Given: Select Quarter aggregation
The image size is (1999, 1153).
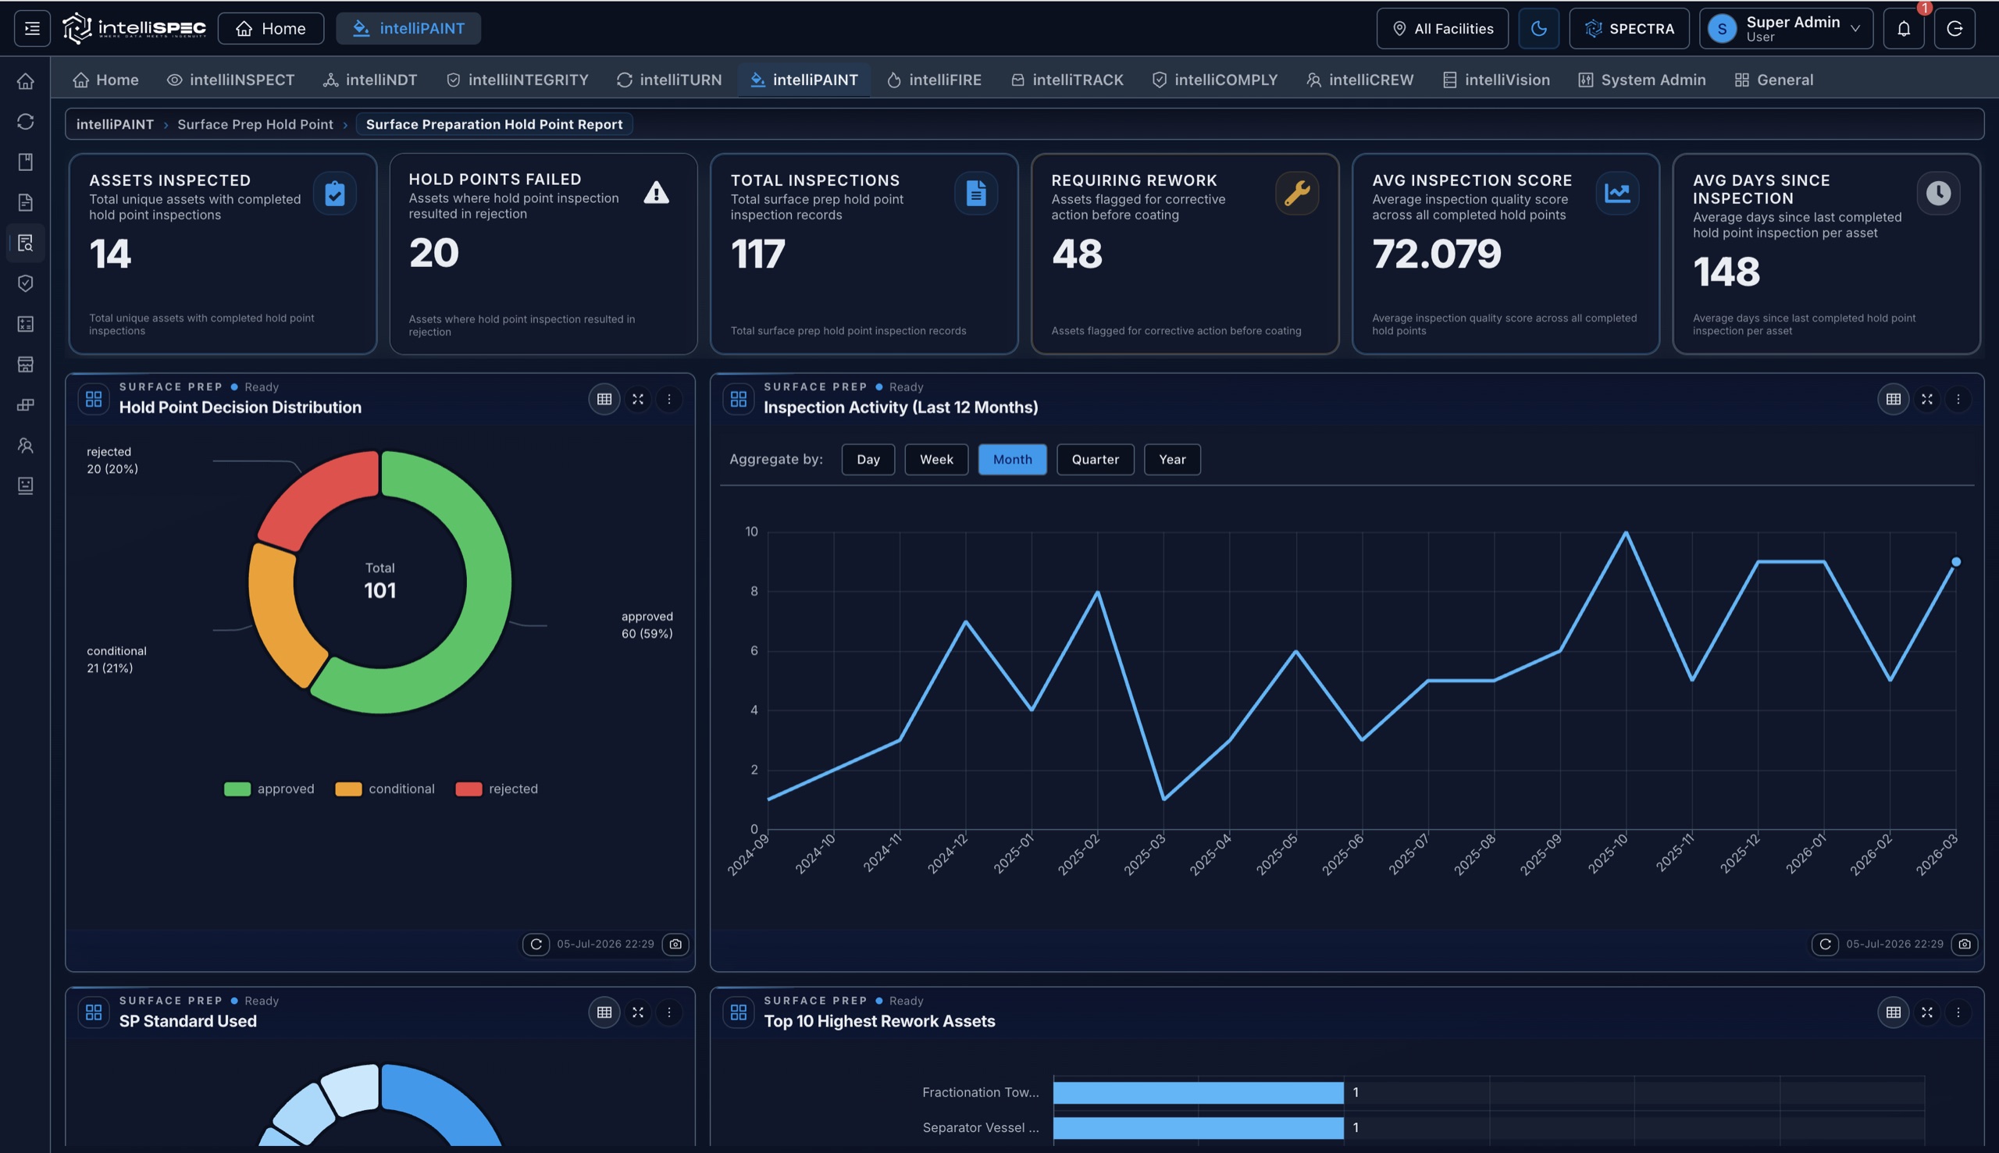Looking at the screenshot, I should pos(1095,459).
